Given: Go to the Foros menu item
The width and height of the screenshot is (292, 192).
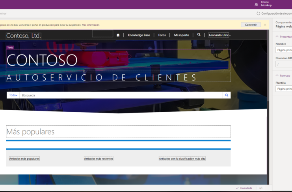Looking at the screenshot, I should coord(162,35).
